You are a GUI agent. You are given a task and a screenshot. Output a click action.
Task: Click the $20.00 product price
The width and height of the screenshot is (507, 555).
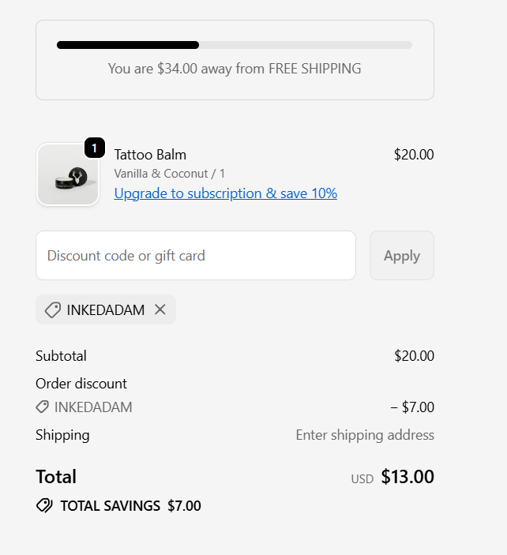pos(414,154)
